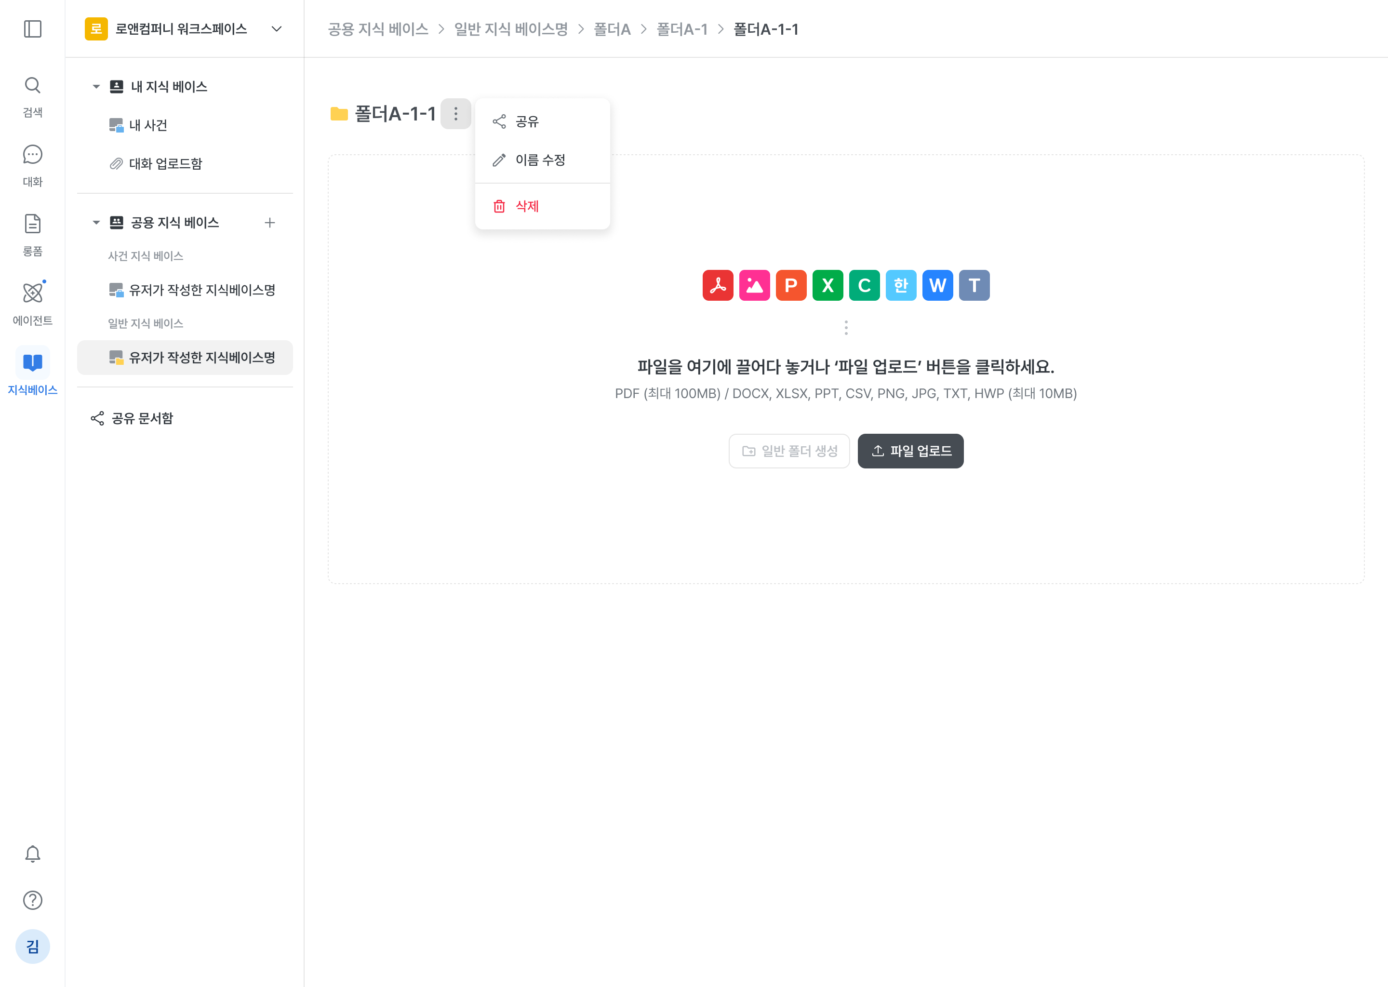Image resolution: width=1388 pixels, height=987 pixels.
Task: Click the pink image file type icon
Action: tap(754, 285)
